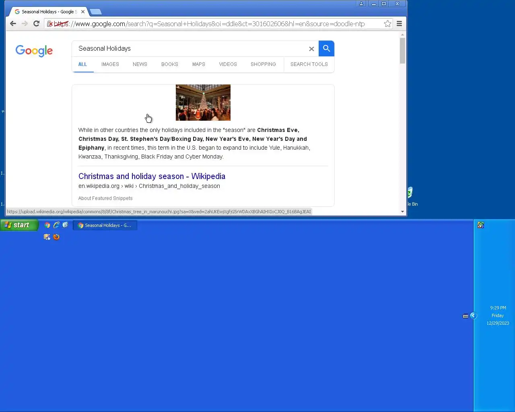Open the BOOKS results tab
The width and height of the screenshot is (515, 412).
point(170,64)
